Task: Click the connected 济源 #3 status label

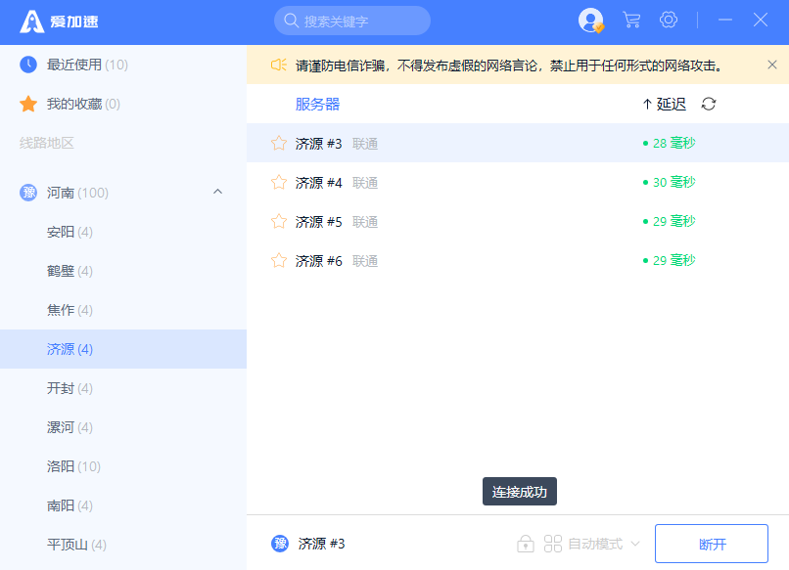Action: point(321,544)
